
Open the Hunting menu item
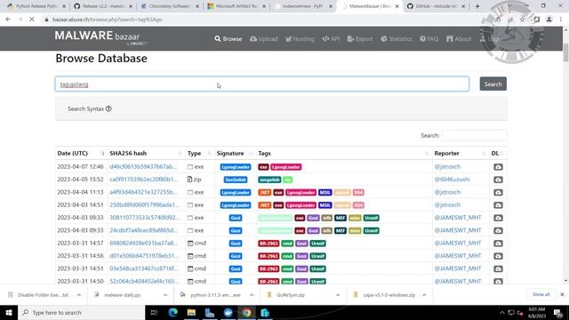coord(300,39)
